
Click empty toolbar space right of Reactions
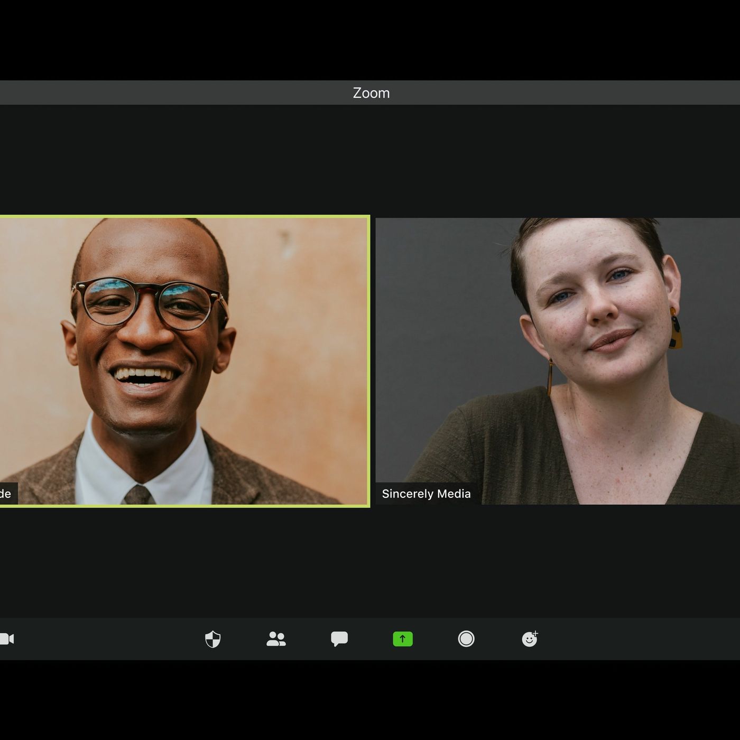pyautogui.click(x=634, y=639)
